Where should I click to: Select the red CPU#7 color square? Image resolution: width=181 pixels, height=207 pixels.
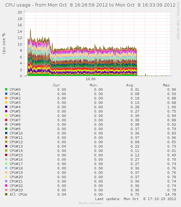coord(6,120)
